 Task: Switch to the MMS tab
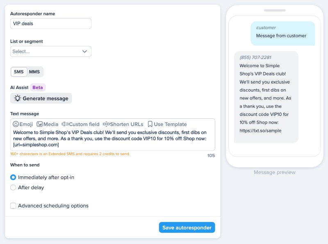point(34,72)
